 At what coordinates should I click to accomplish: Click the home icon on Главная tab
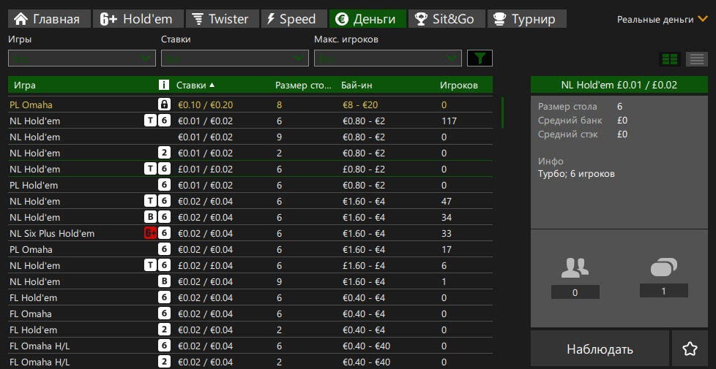(x=21, y=19)
